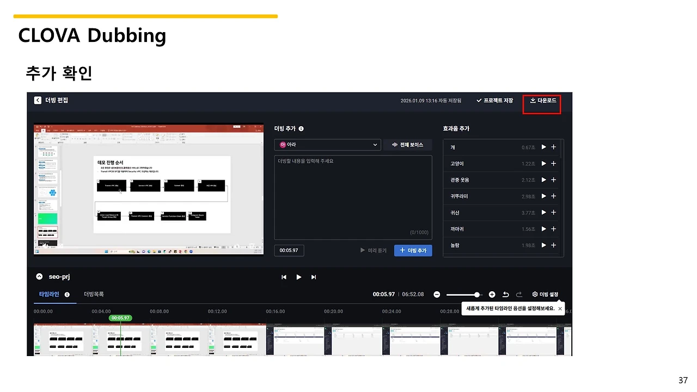Add the 귀뚜라미 sound effect
697x392 pixels.
(553, 196)
